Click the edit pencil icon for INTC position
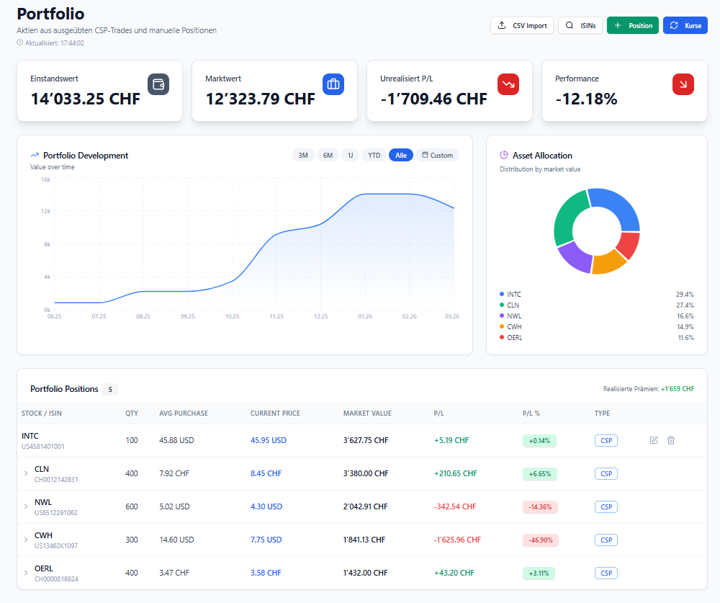 653,440
